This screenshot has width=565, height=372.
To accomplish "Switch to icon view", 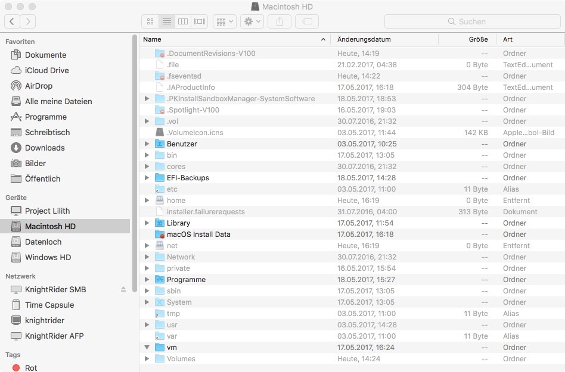I will click(x=150, y=21).
